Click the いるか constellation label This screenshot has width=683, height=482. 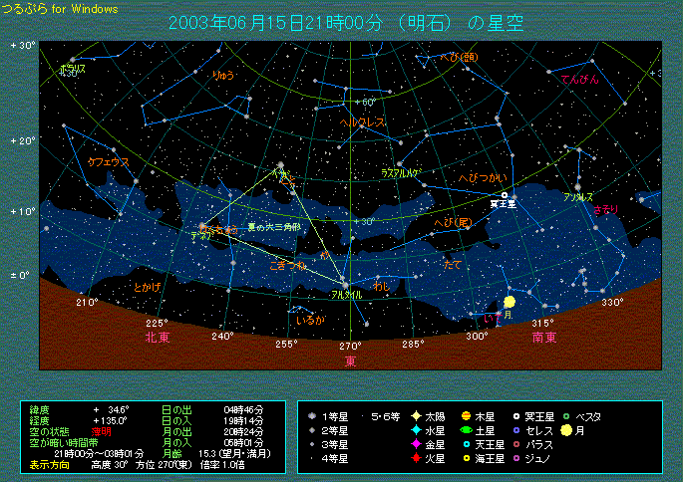tap(310, 321)
